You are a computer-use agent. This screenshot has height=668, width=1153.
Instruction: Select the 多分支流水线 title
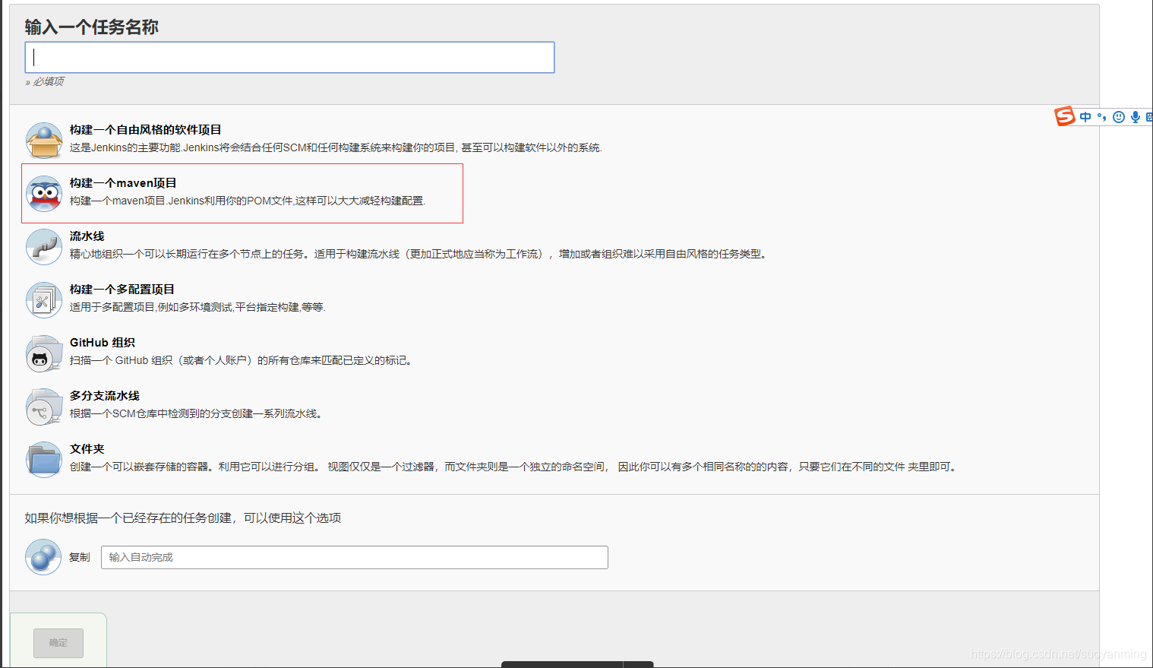pos(105,396)
